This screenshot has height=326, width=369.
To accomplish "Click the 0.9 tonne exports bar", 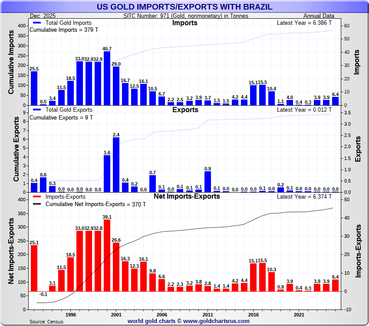I will 208,182.
